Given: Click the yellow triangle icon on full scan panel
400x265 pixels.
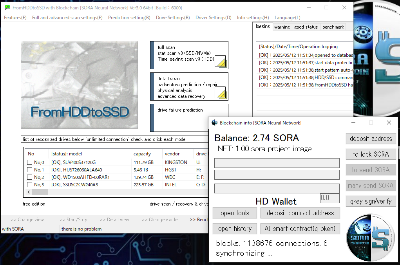Looking at the screenshot, I should (220, 61).
